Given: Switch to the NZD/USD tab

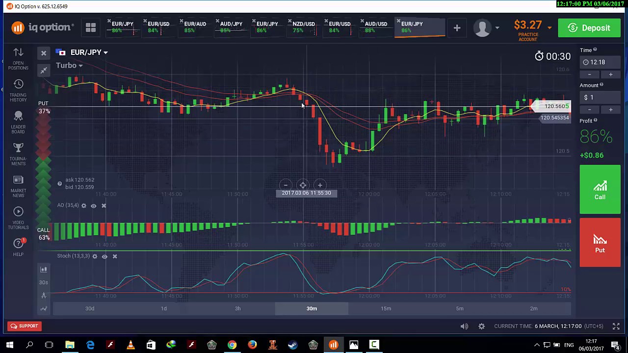Looking at the screenshot, I should (x=304, y=27).
